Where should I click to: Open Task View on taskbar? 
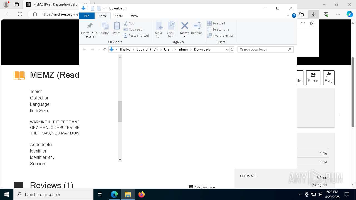[x=100, y=194]
